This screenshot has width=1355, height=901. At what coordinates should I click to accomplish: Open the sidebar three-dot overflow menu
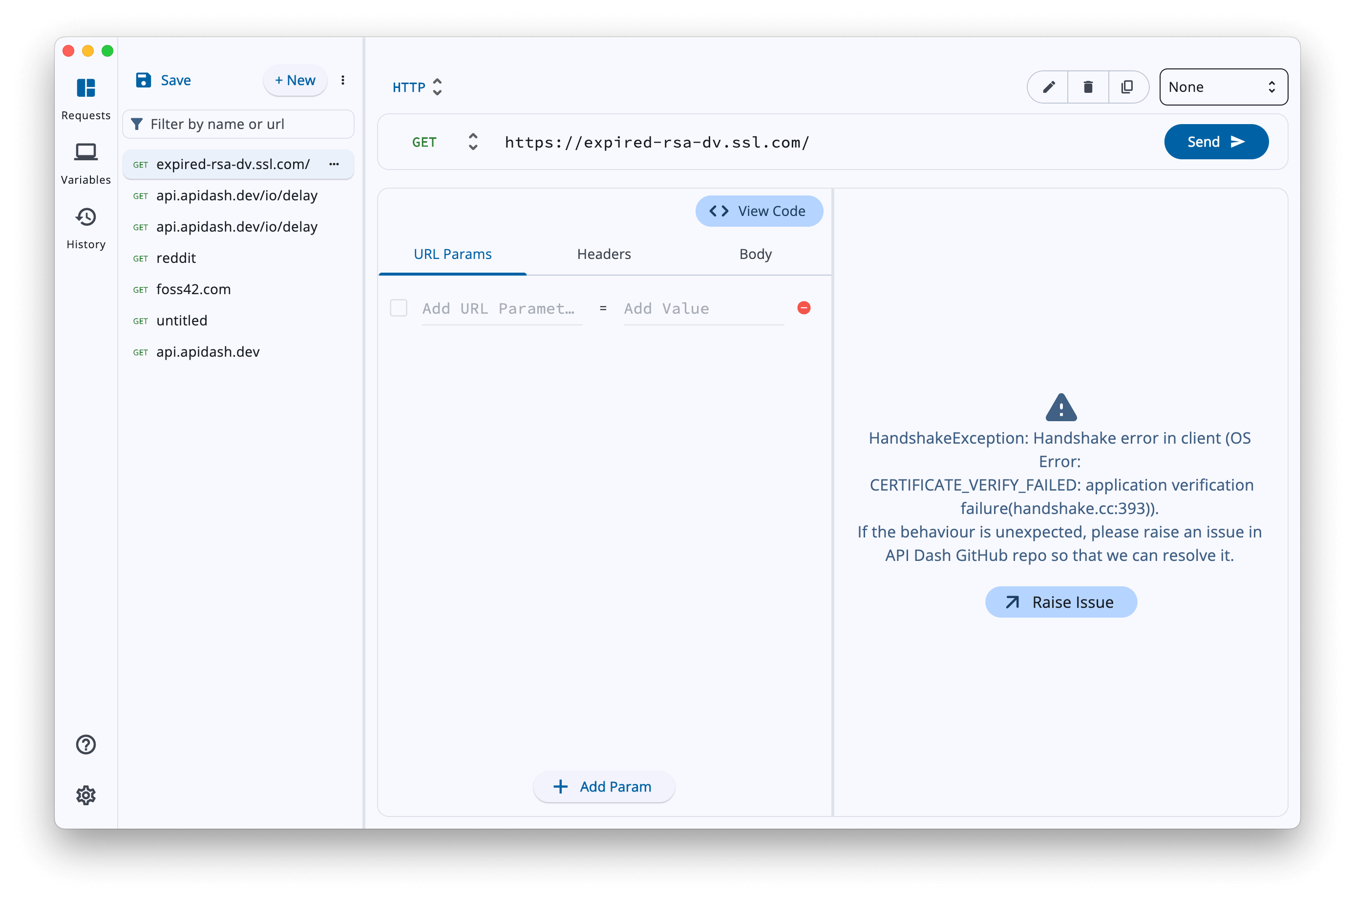(x=343, y=81)
